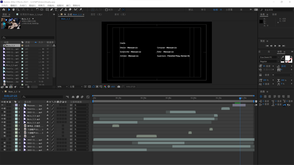The image size is (294, 165).
Task: Select the Zoom magnifier tool
Action: click(18, 9)
